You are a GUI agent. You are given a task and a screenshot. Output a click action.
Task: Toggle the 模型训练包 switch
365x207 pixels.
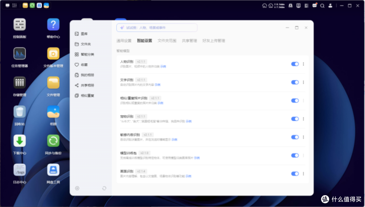pyautogui.click(x=295, y=155)
